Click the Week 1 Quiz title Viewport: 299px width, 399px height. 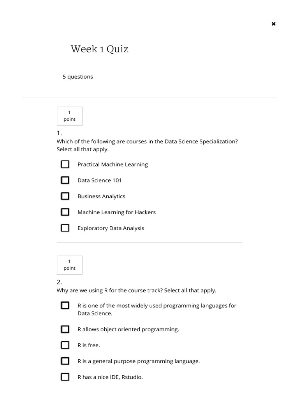99,49
